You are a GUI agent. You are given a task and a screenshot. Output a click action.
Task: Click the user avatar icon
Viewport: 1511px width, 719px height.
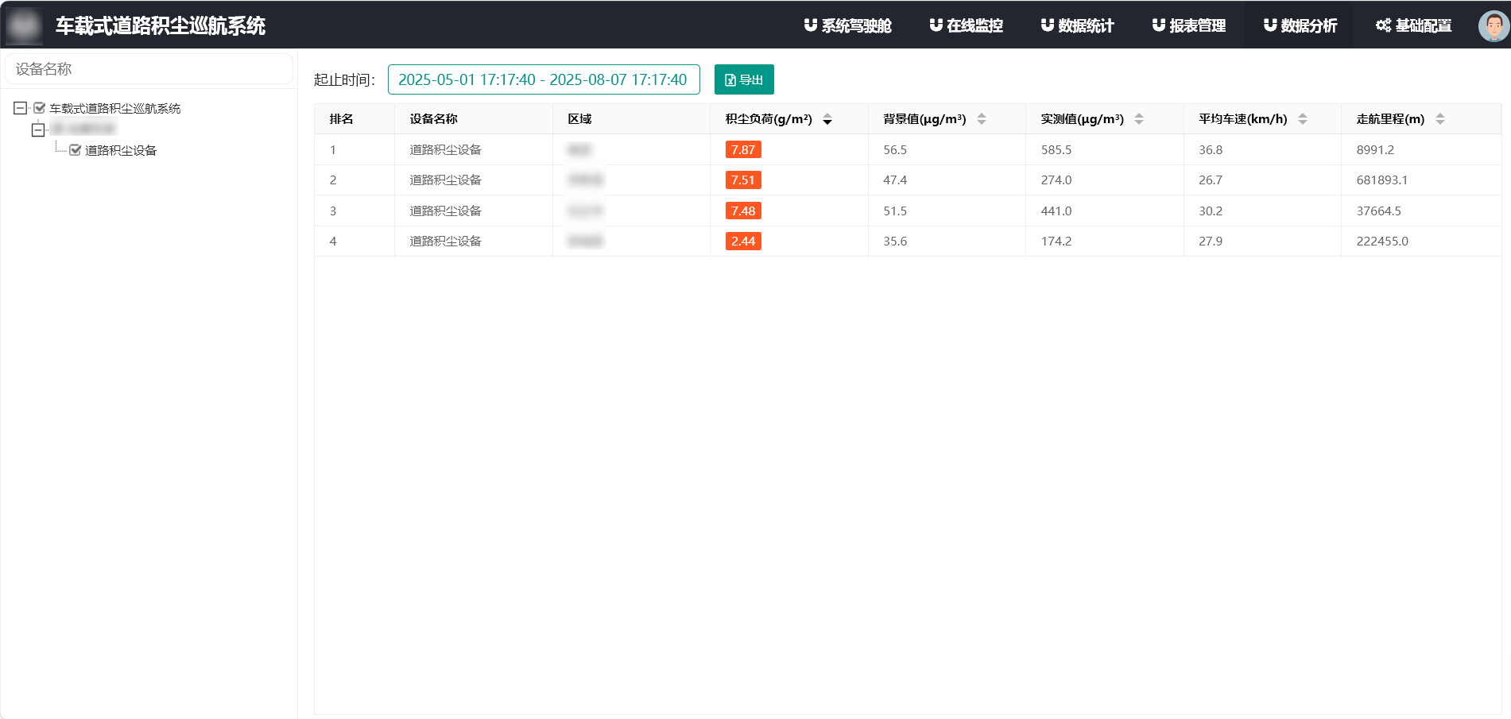coord(1493,25)
